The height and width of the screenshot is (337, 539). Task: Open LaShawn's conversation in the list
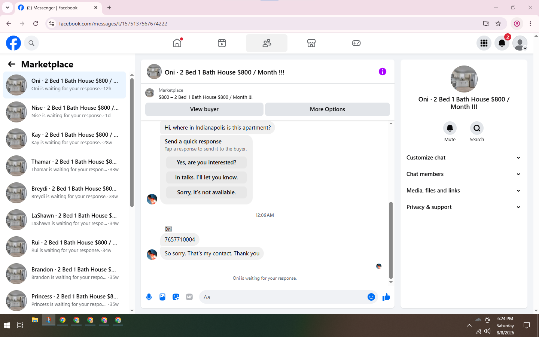point(64,220)
